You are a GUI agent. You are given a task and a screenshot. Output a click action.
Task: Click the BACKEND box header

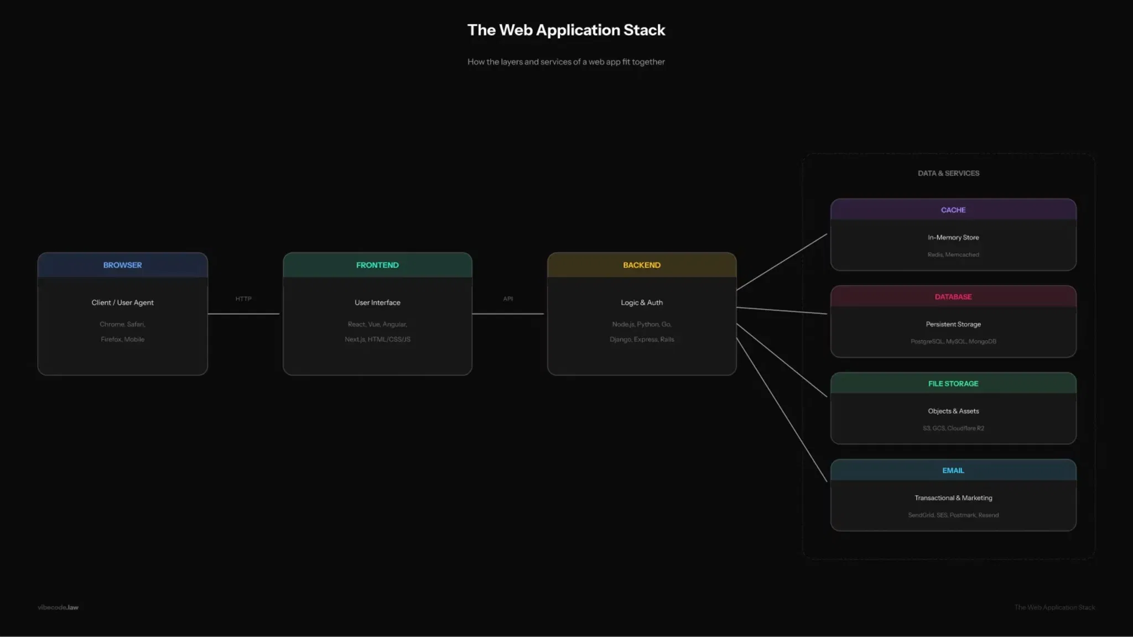[x=641, y=265]
